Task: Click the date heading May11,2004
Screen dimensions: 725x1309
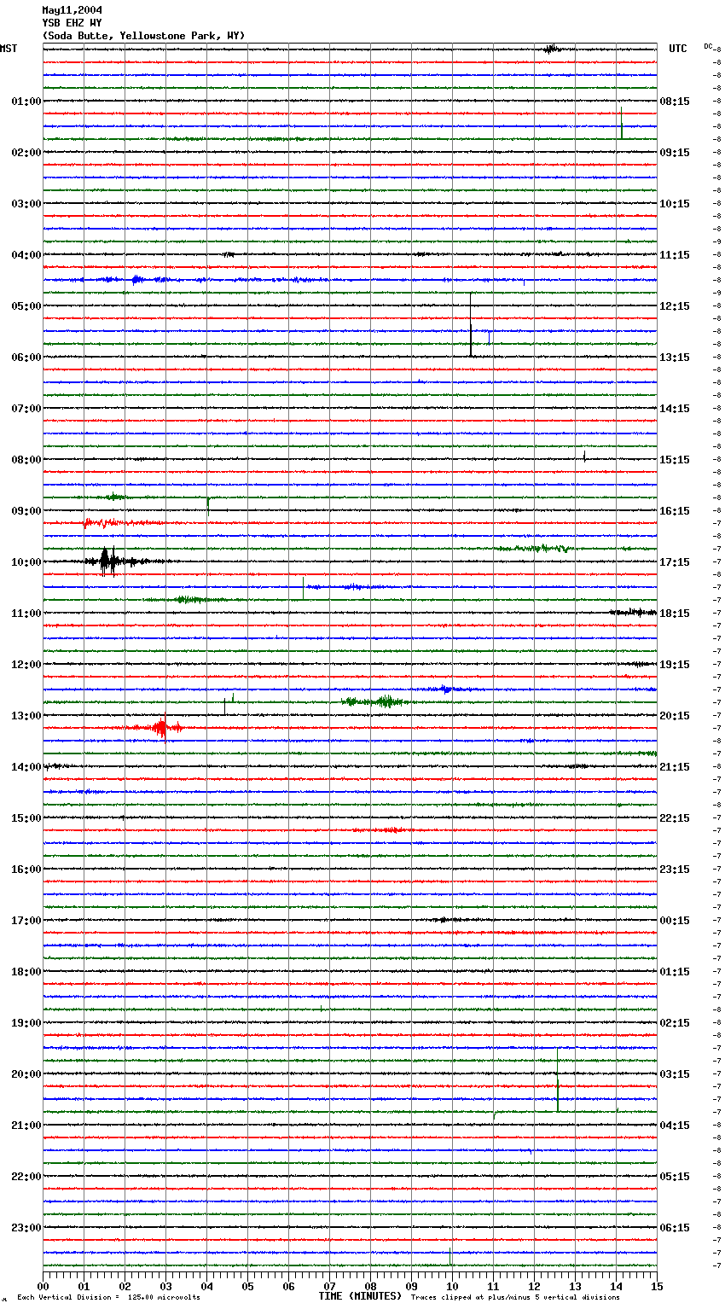Action: (x=72, y=10)
